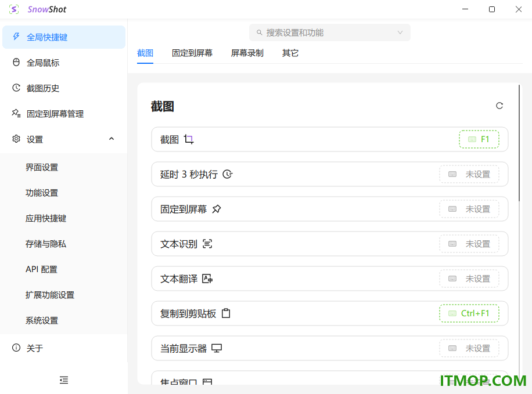Click the pin-list icon beside 固定到屏幕管理
Viewport: 532px width, 394px height.
(x=16, y=113)
